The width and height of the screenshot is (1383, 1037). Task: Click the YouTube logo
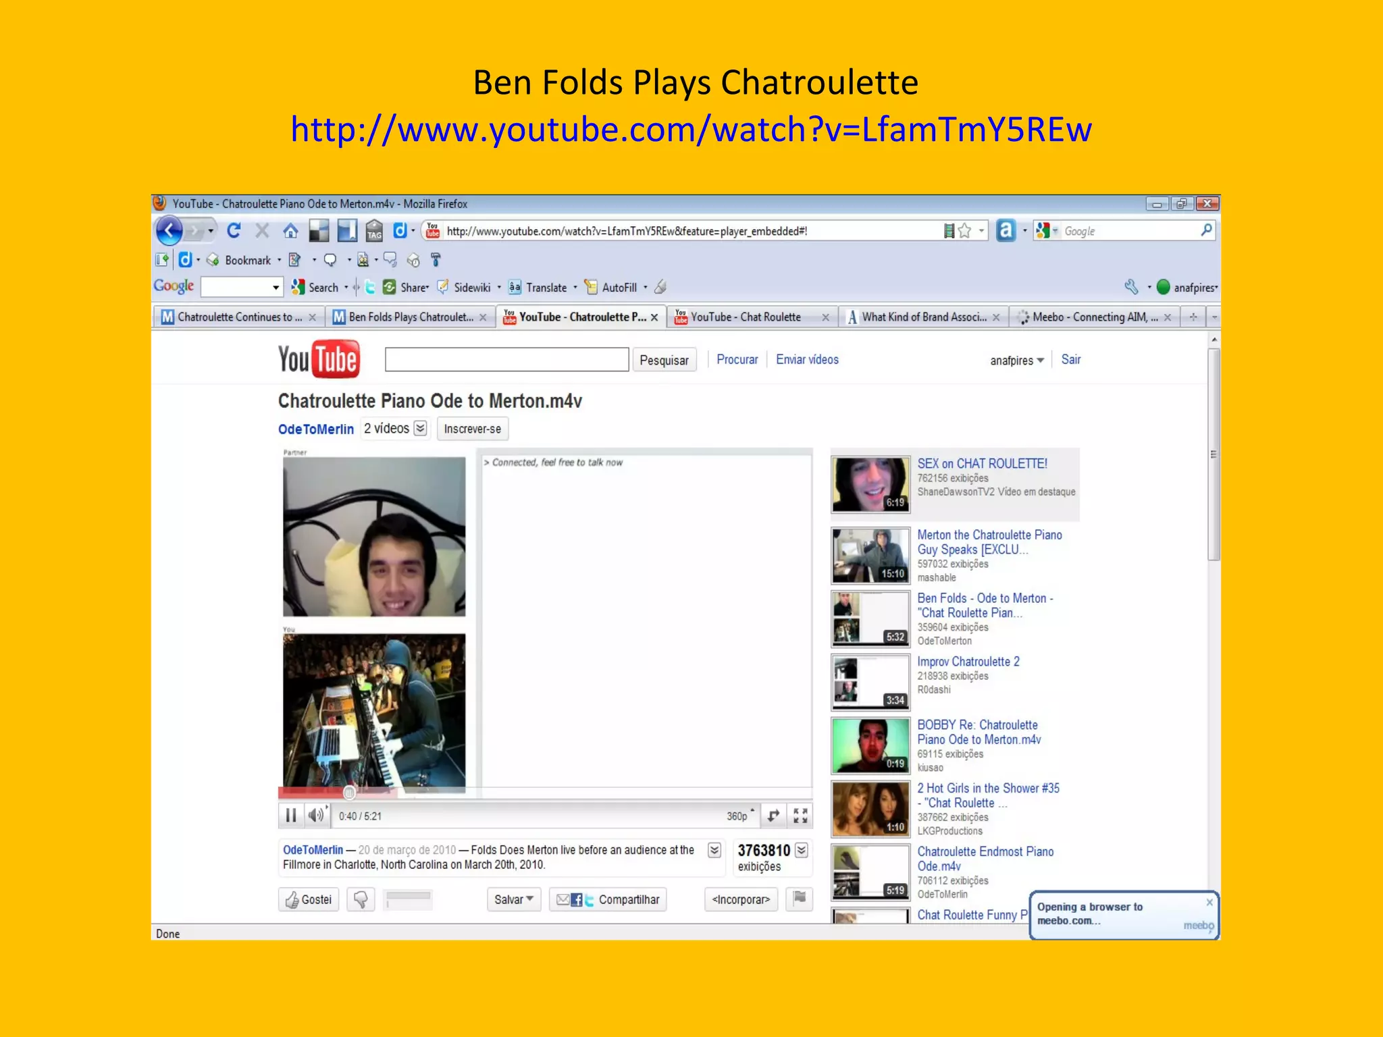pos(319,359)
